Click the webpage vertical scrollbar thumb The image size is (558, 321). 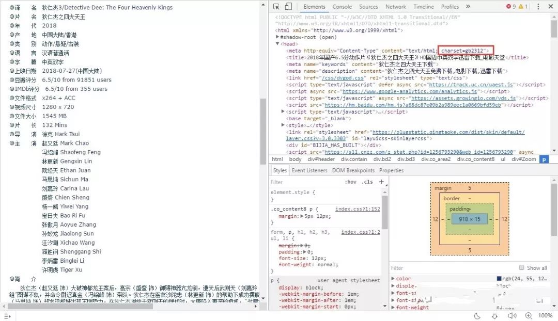point(263,132)
